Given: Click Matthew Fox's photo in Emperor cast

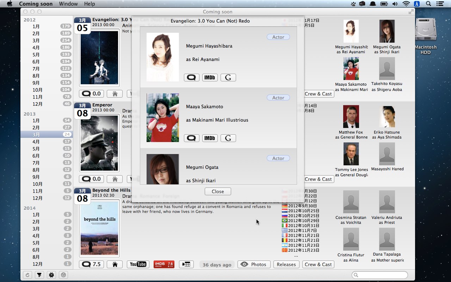Looking at the screenshot, I should click(x=351, y=117).
